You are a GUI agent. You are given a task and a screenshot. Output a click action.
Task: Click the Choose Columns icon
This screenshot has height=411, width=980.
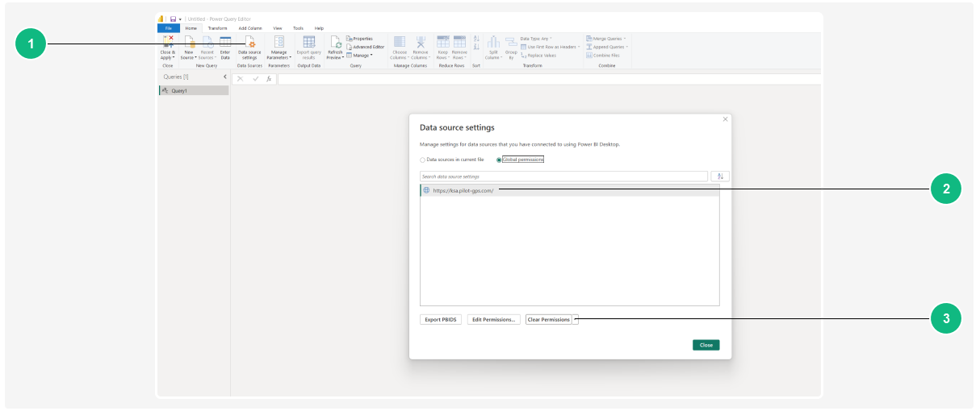[x=400, y=43]
